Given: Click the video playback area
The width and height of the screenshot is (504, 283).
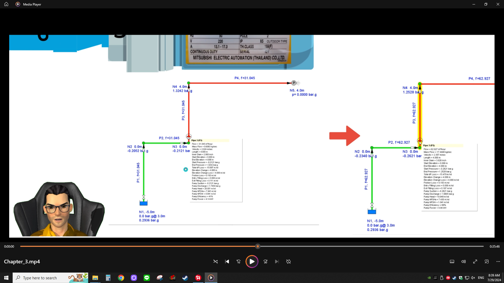Looking at the screenshot, I should pyautogui.click(x=252, y=136).
